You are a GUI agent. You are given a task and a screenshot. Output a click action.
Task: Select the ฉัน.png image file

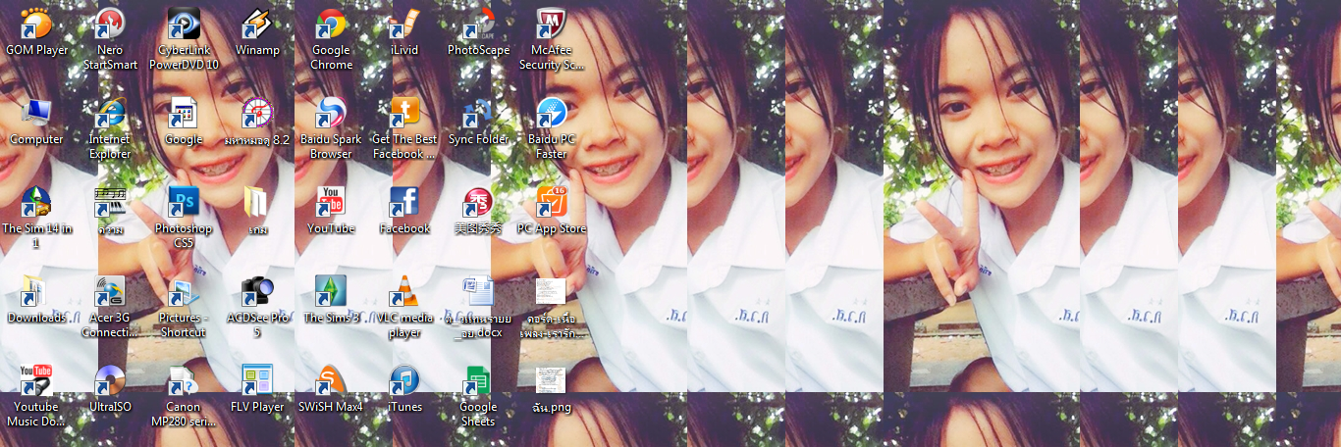click(552, 380)
